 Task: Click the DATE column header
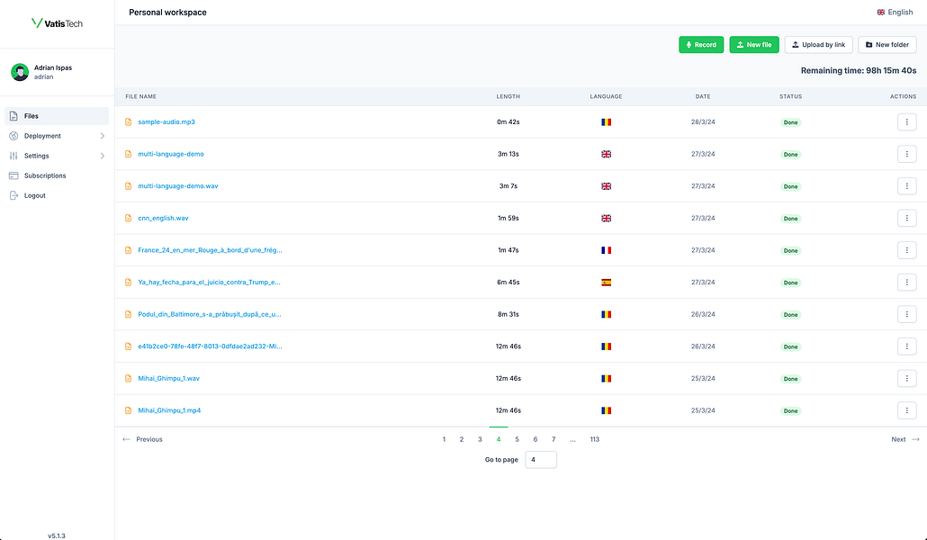point(703,96)
